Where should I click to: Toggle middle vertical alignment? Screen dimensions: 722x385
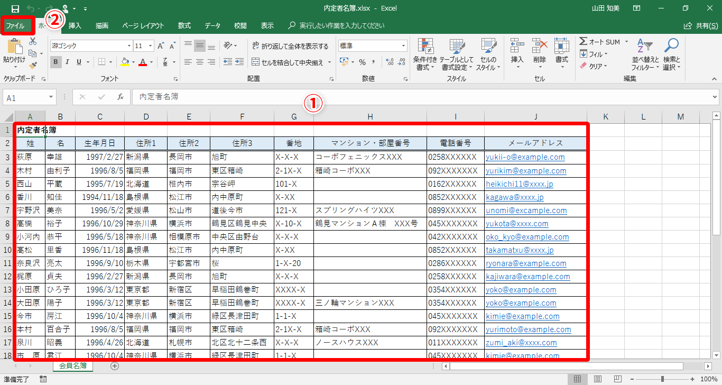tap(200, 46)
